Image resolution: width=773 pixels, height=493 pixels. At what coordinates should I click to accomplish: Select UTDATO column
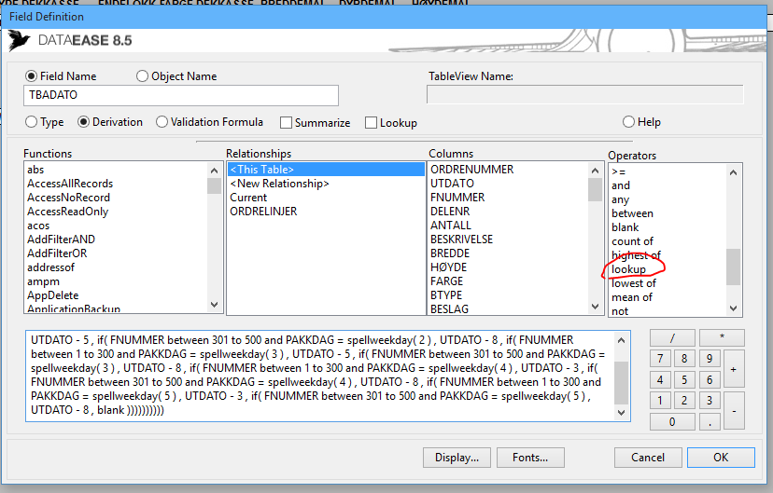(452, 184)
